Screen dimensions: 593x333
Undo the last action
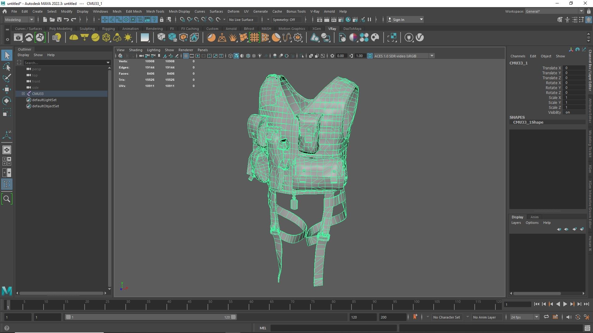(66, 19)
